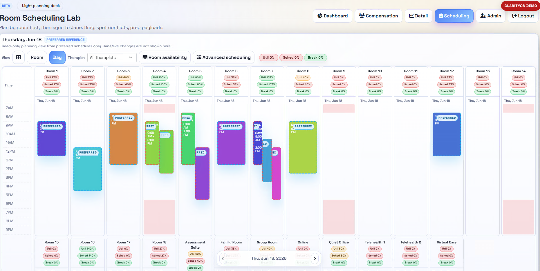
Task: Click the overall Sched 0% pill
Action: 291,57
